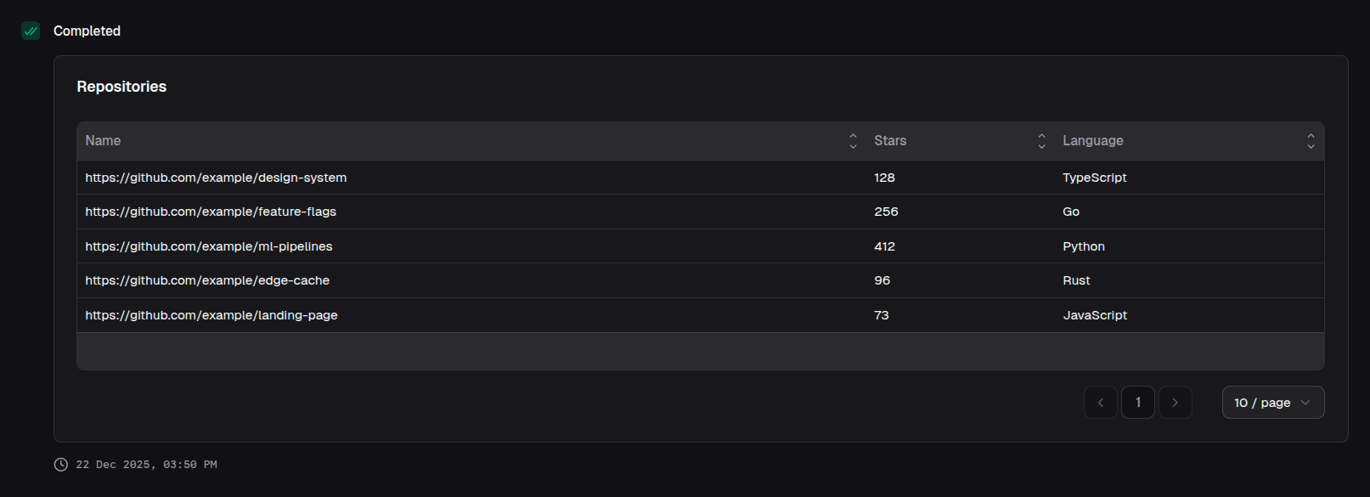
Task: Click the next page arrow icon
Action: (1175, 402)
